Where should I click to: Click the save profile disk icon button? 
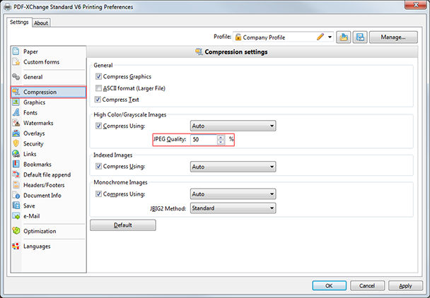pyautogui.click(x=360, y=37)
